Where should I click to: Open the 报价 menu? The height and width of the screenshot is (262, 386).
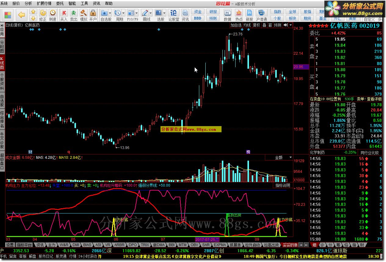[x=16, y=3]
